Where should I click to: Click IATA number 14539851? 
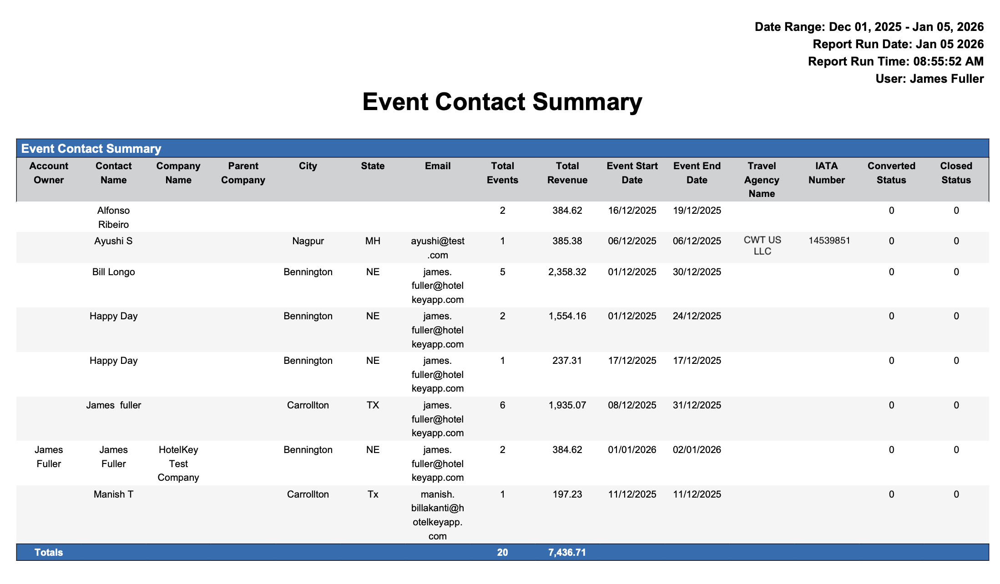point(829,241)
